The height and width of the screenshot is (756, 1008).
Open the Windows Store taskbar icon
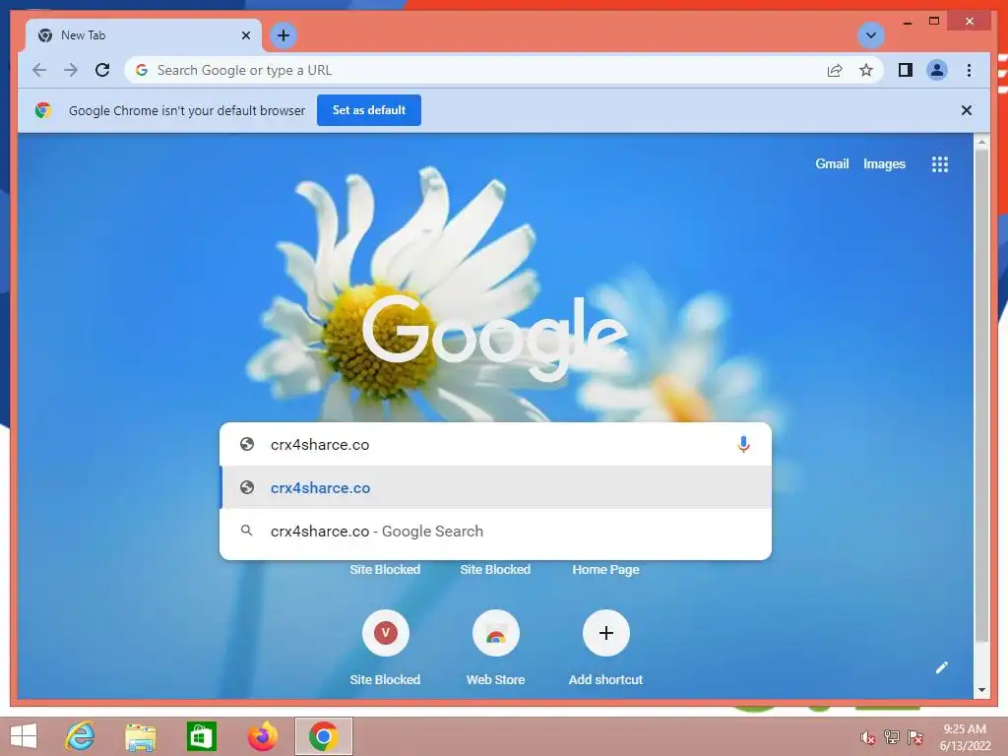point(201,736)
